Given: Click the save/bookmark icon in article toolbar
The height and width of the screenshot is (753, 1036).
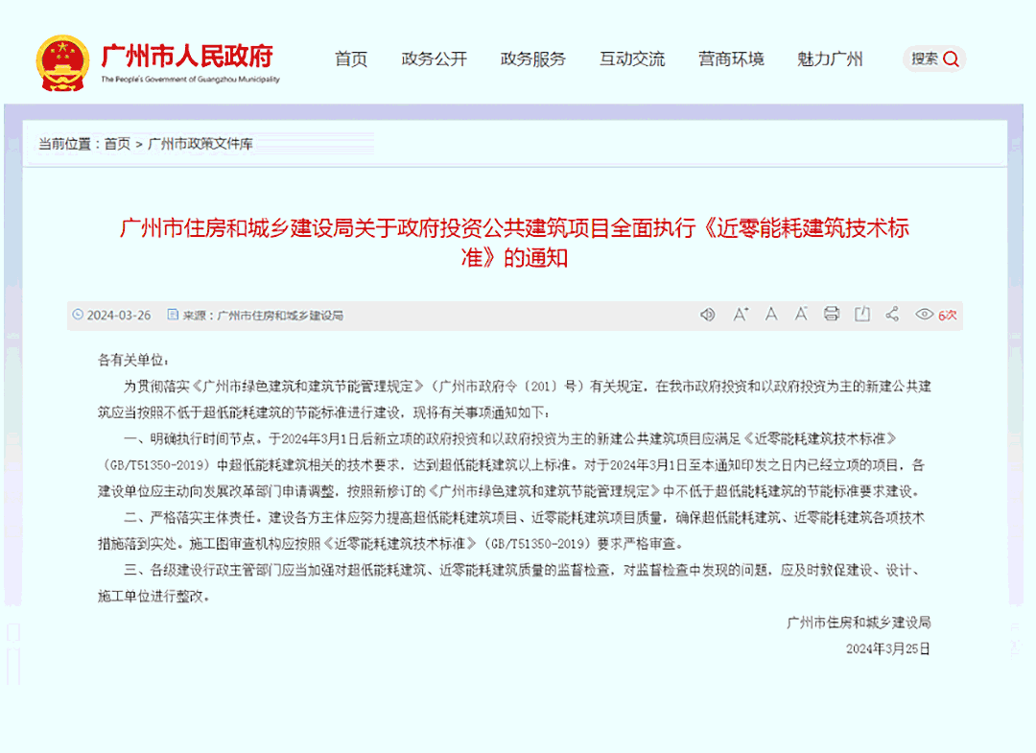Looking at the screenshot, I should pos(862,314).
